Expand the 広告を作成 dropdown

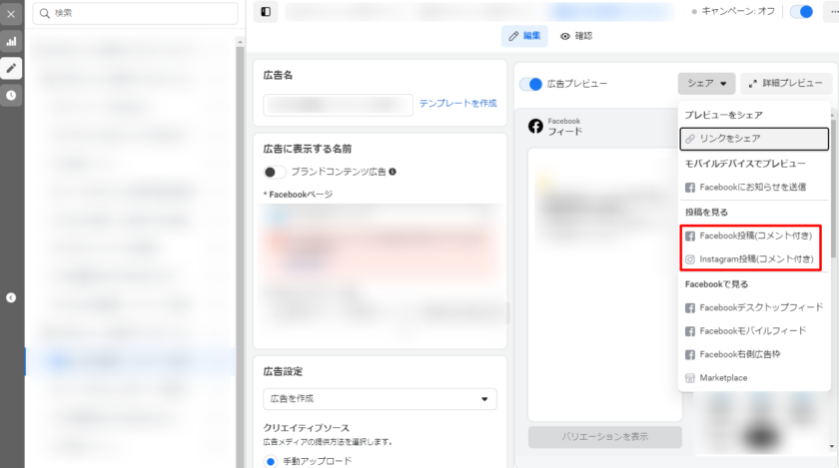coord(380,399)
